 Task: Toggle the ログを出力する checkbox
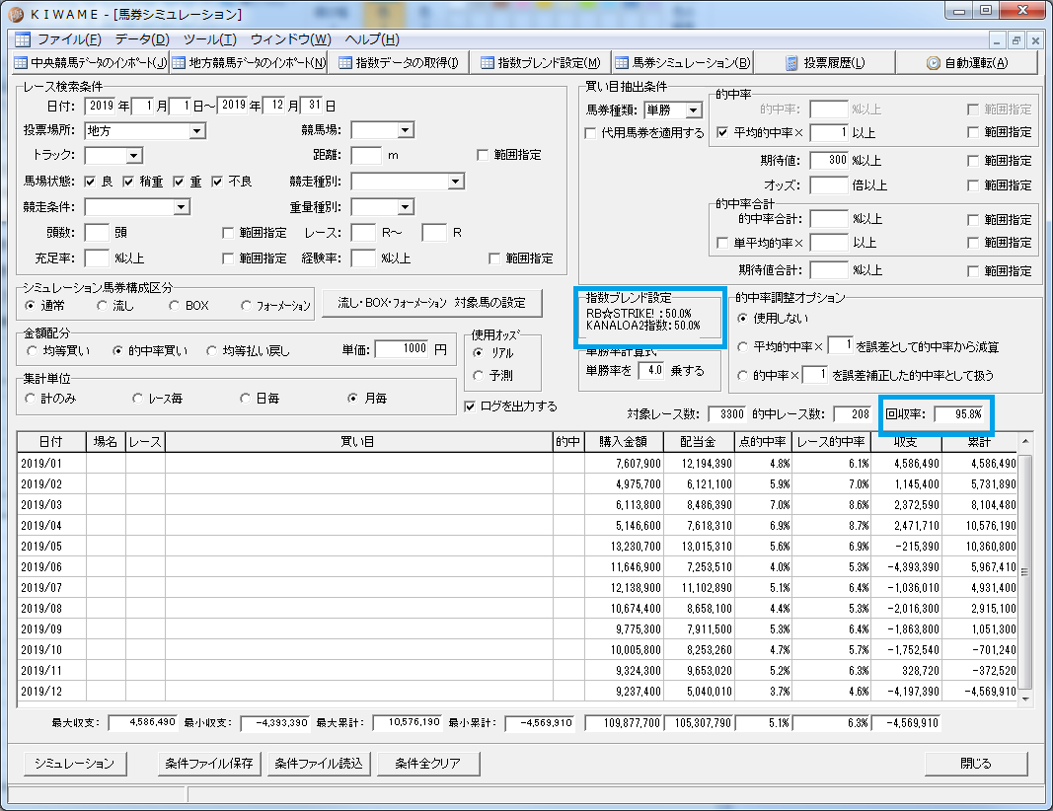(470, 406)
